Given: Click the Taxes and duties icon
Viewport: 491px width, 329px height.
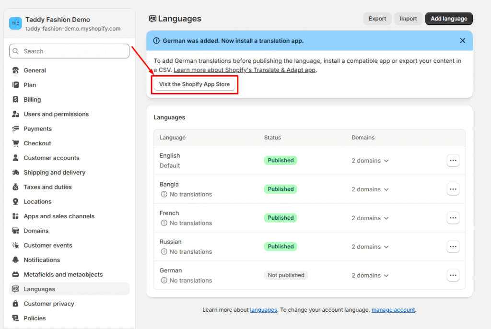Looking at the screenshot, I should point(15,187).
